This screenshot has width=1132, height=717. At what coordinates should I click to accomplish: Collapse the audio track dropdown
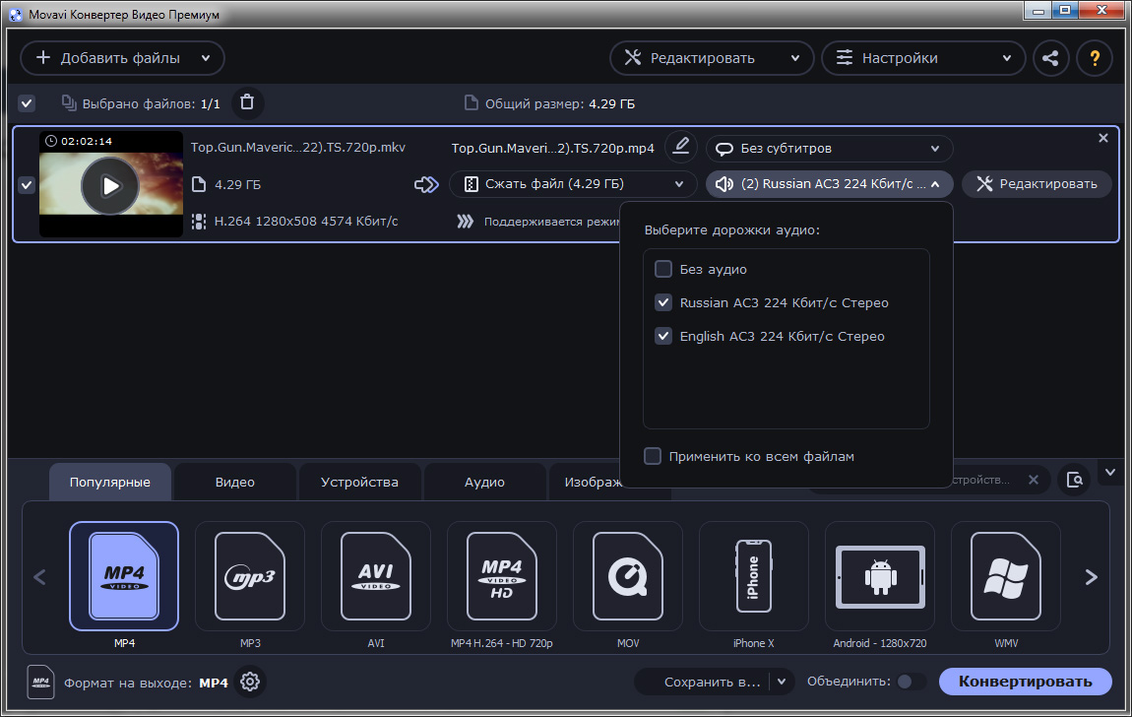pos(935,184)
